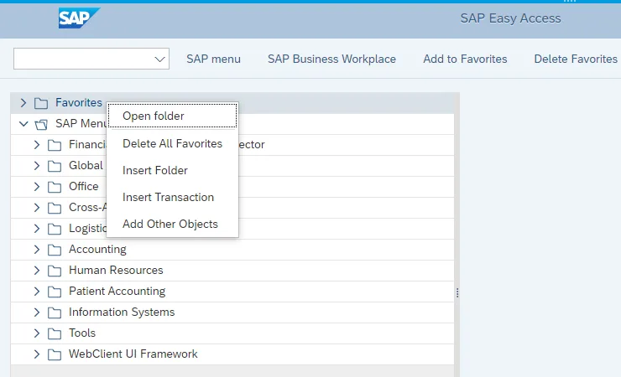Select Add Other Objects in context menu
The image size is (621, 377).
pyautogui.click(x=173, y=224)
